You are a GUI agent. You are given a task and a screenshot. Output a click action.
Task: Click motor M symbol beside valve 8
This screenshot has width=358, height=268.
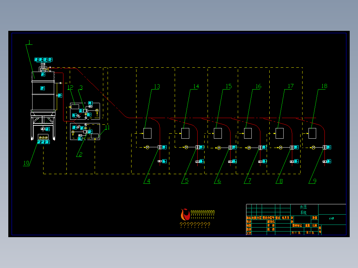point(281,148)
